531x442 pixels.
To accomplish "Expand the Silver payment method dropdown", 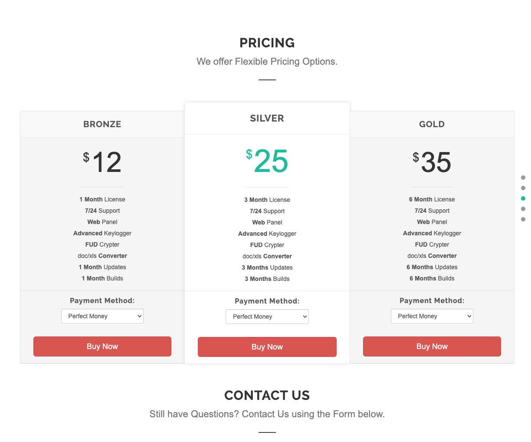I will [267, 317].
